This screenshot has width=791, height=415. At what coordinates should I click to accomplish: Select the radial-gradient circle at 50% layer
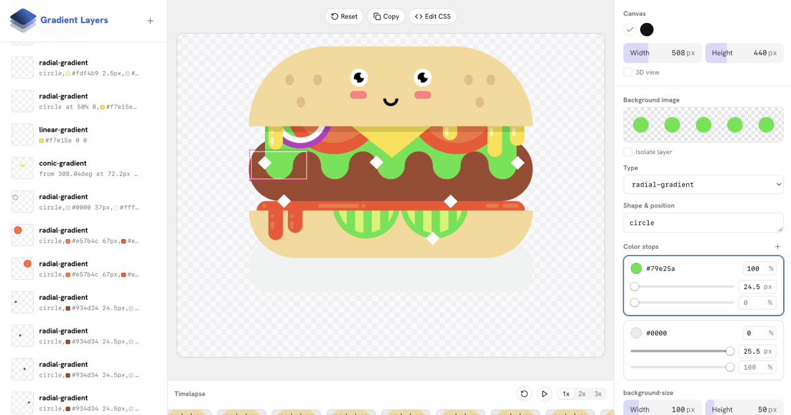pyautogui.click(x=84, y=101)
